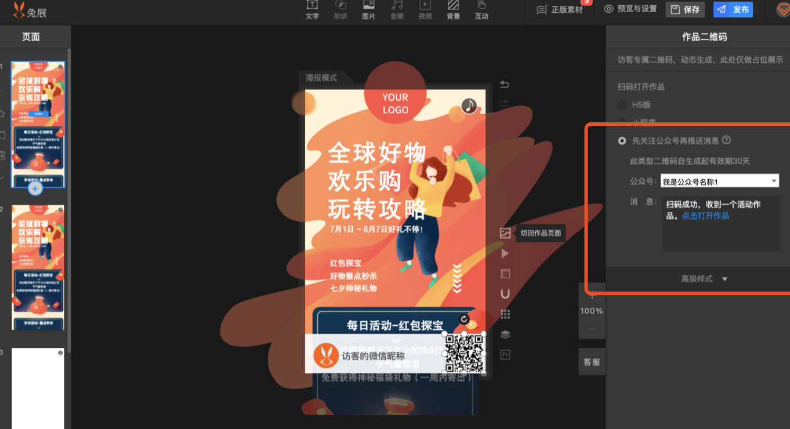Screen dimensions: 790x429
Task: Open the layers stack icon
Action: click(x=505, y=335)
